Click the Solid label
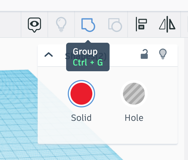The image size is (188, 160). pos(81,118)
